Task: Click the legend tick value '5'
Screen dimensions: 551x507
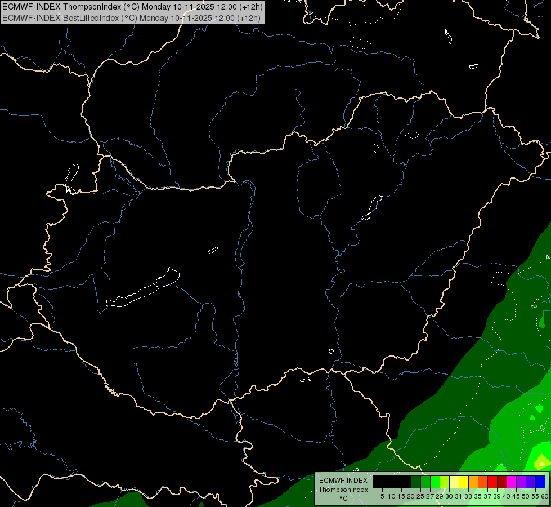Action: [382, 496]
